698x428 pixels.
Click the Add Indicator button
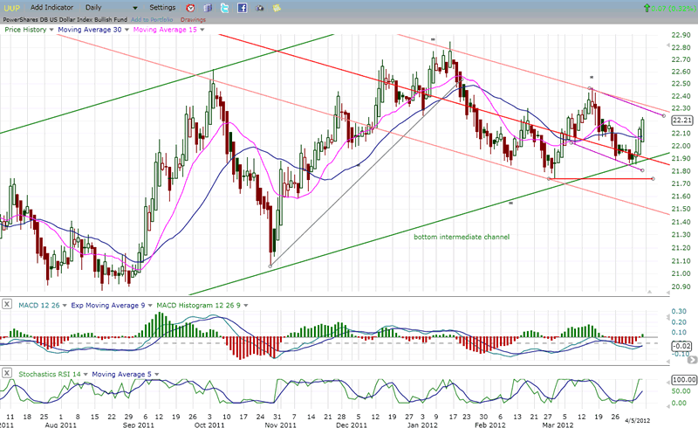[x=51, y=8]
